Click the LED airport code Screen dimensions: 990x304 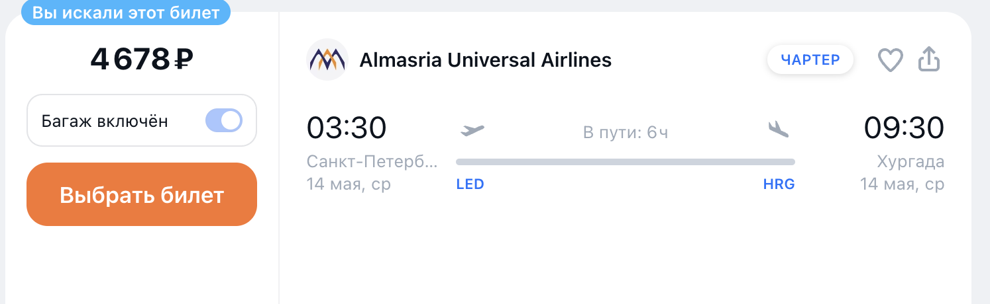tap(470, 184)
